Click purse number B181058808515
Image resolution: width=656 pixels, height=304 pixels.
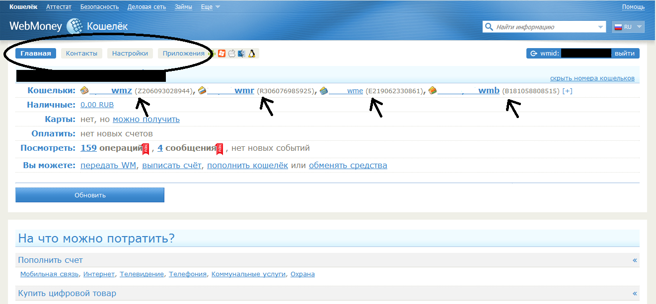530,91
